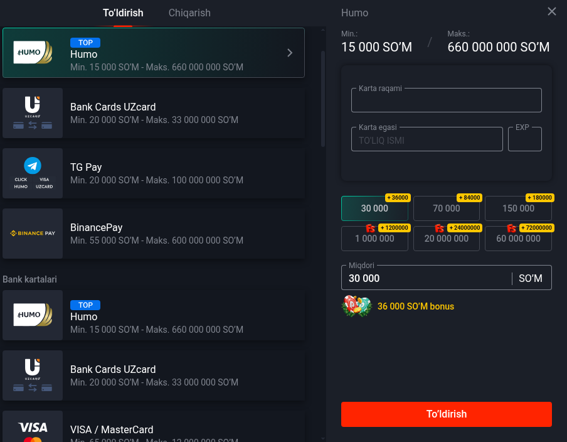Select the 20 000 000 amount preset

[446, 239]
